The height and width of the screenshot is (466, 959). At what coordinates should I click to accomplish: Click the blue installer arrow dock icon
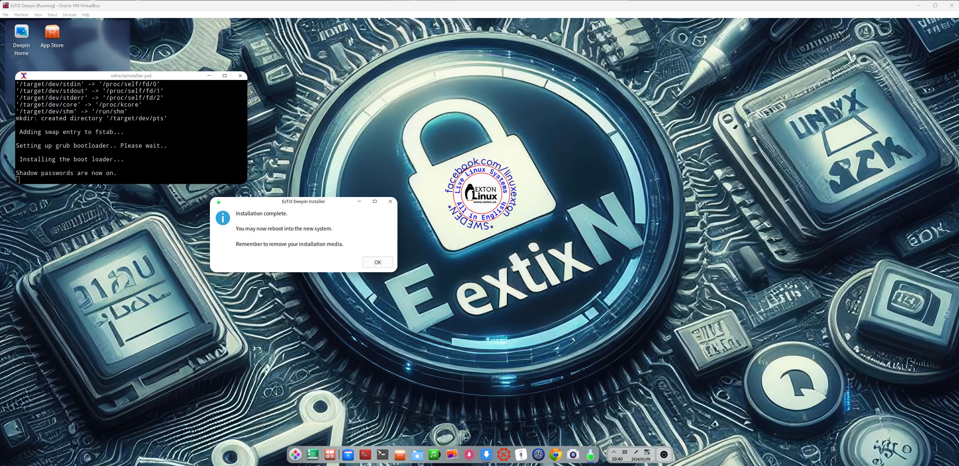point(486,454)
